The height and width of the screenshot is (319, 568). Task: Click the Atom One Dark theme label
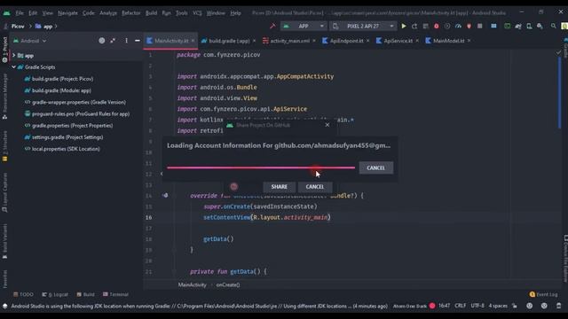click(x=410, y=306)
